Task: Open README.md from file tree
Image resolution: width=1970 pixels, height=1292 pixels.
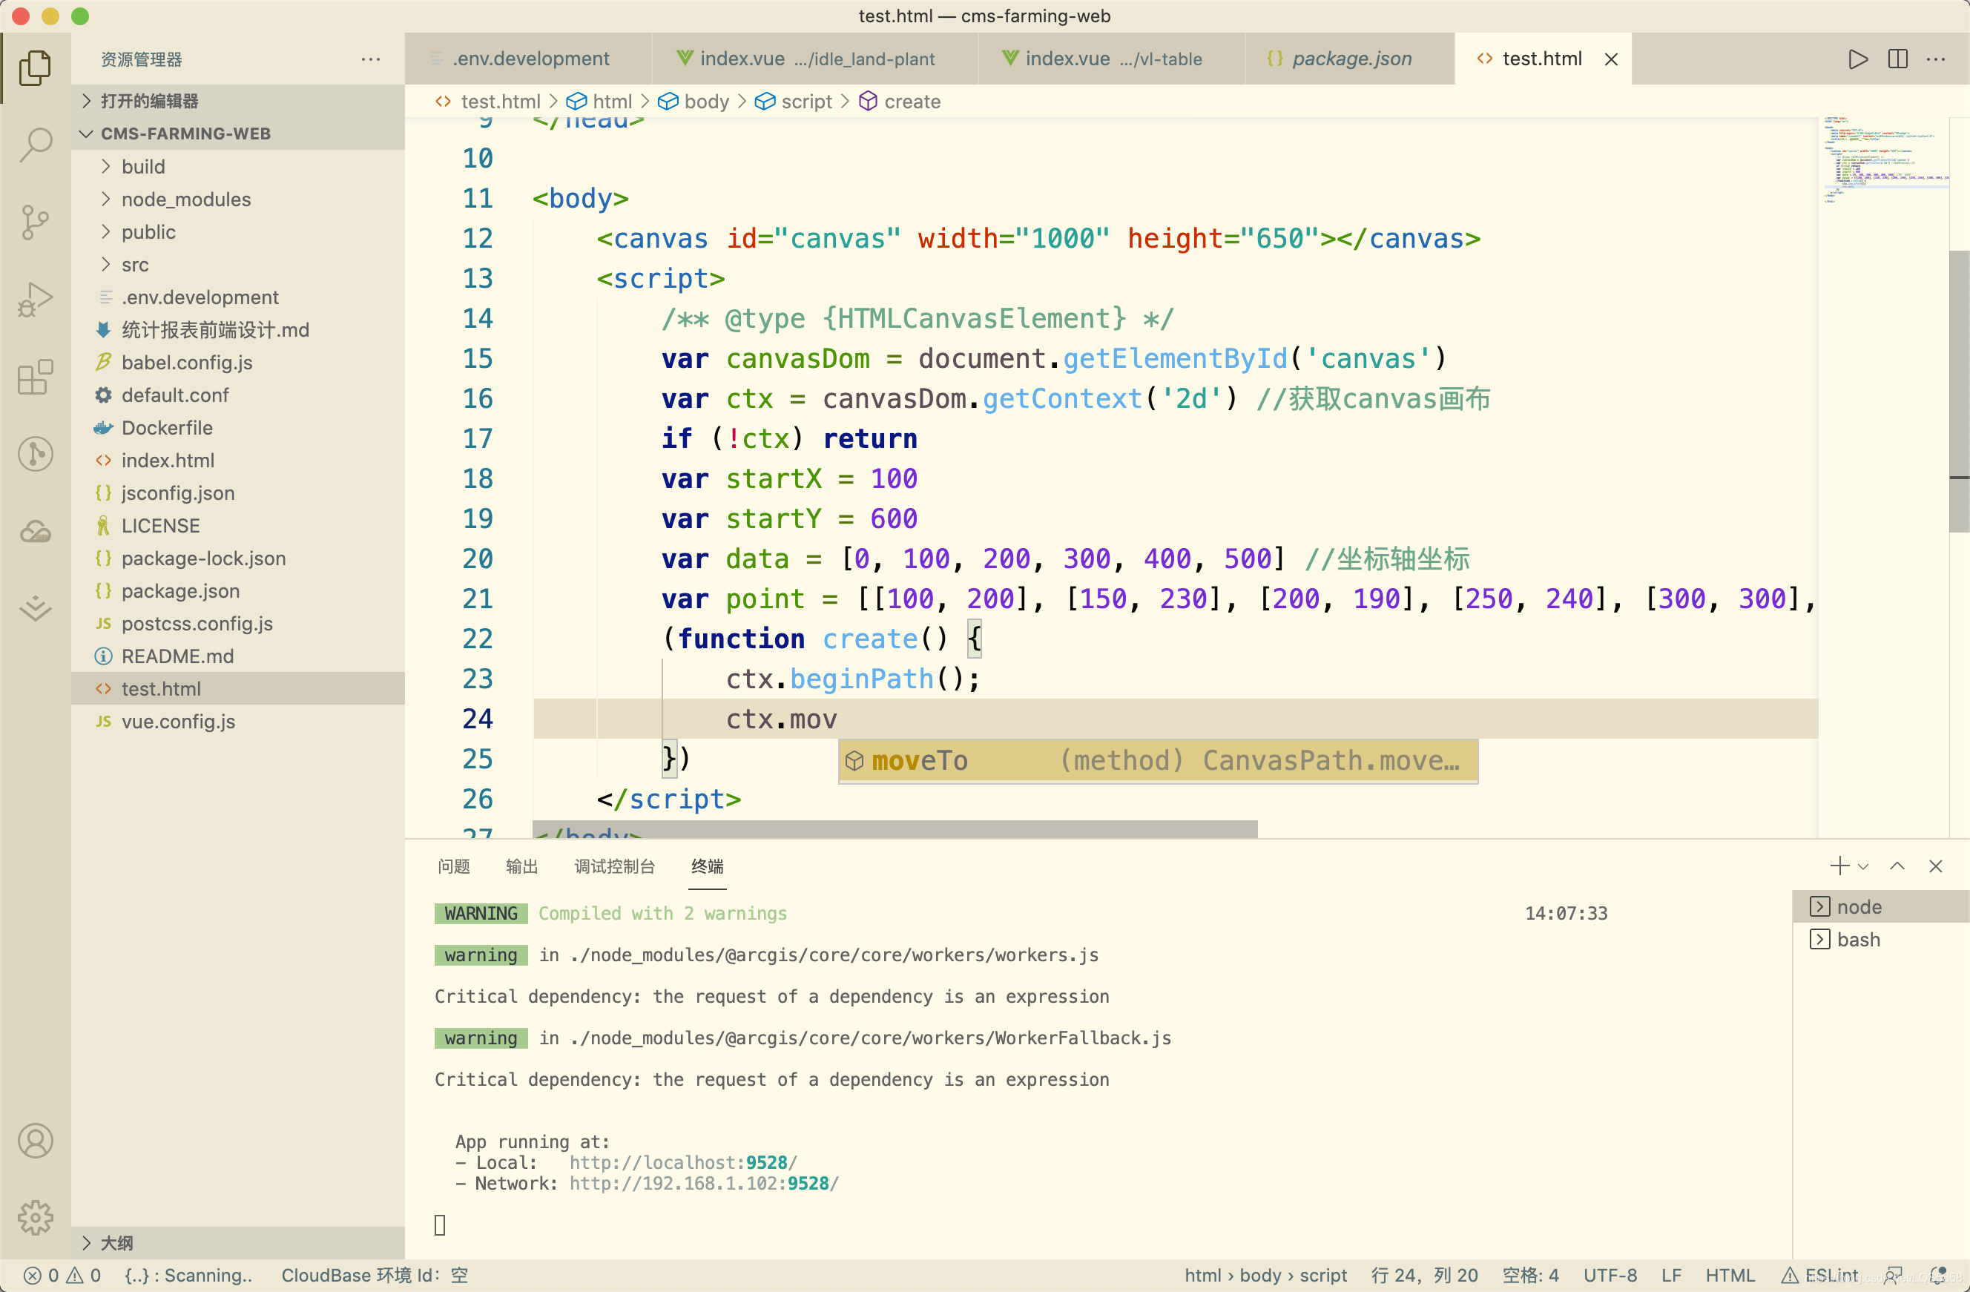Action: [x=238, y=656]
